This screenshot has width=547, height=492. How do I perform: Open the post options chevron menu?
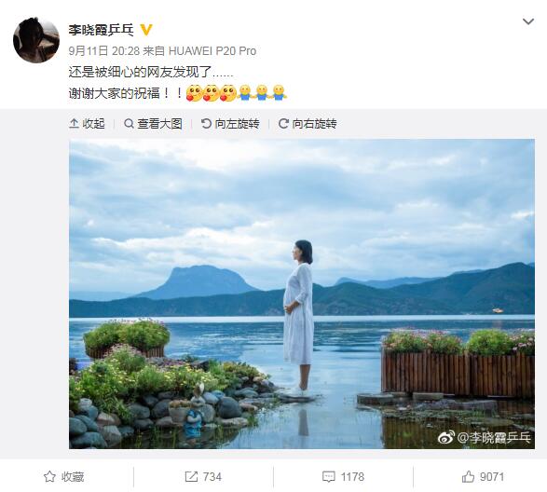click(528, 21)
